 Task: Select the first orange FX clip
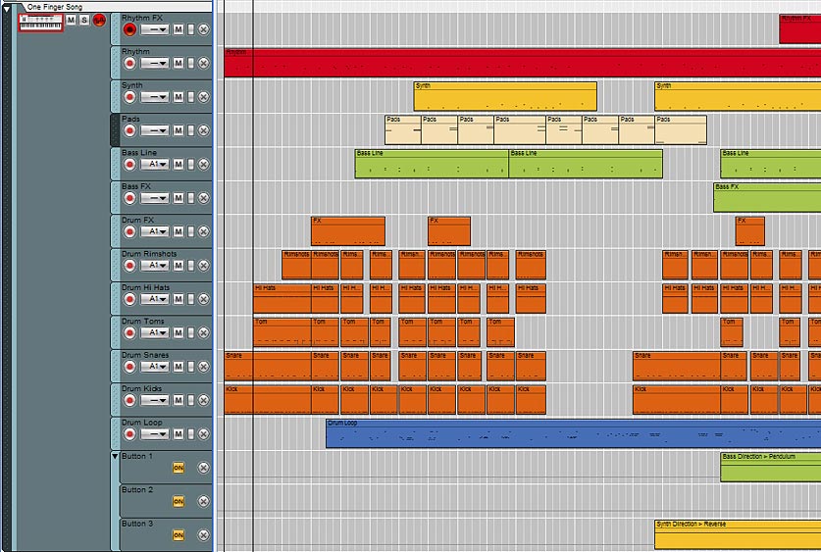(348, 231)
